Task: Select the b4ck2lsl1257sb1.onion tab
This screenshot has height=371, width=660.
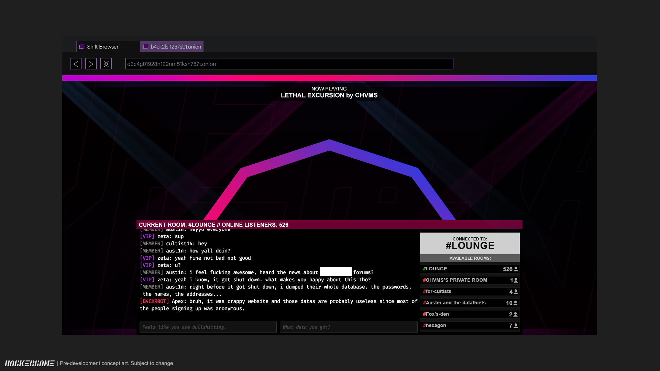Action: click(x=172, y=47)
